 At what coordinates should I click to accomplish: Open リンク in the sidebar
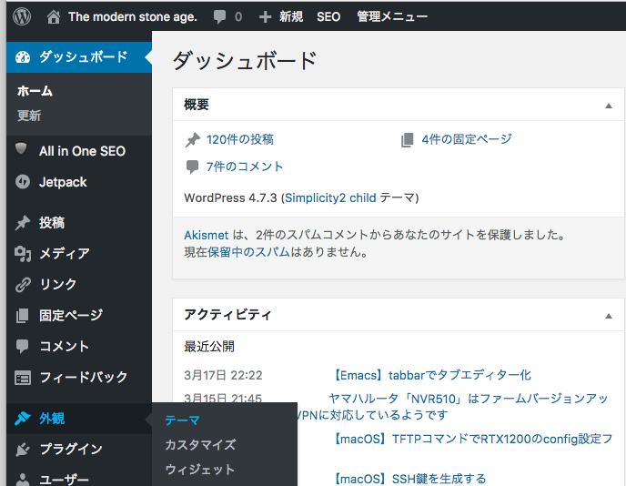pyautogui.click(x=79, y=284)
